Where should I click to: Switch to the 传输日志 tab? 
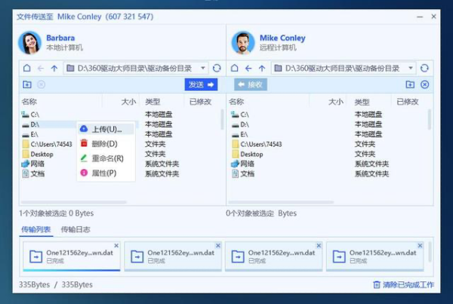click(75, 229)
